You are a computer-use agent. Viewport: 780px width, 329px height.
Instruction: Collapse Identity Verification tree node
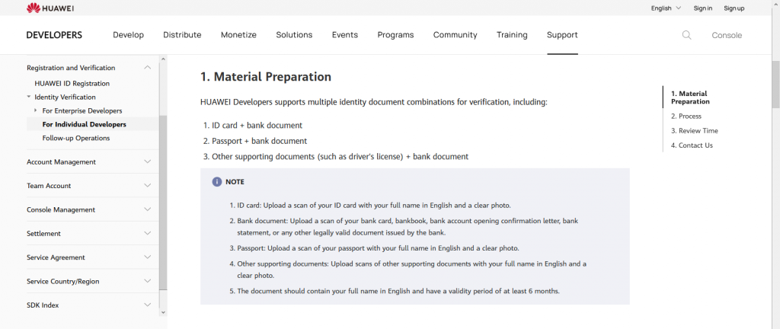pyautogui.click(x=29, y=97)
